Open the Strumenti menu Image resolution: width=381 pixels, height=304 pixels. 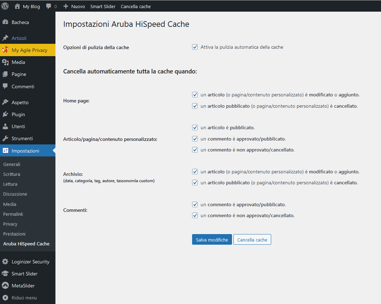point(28,138)
